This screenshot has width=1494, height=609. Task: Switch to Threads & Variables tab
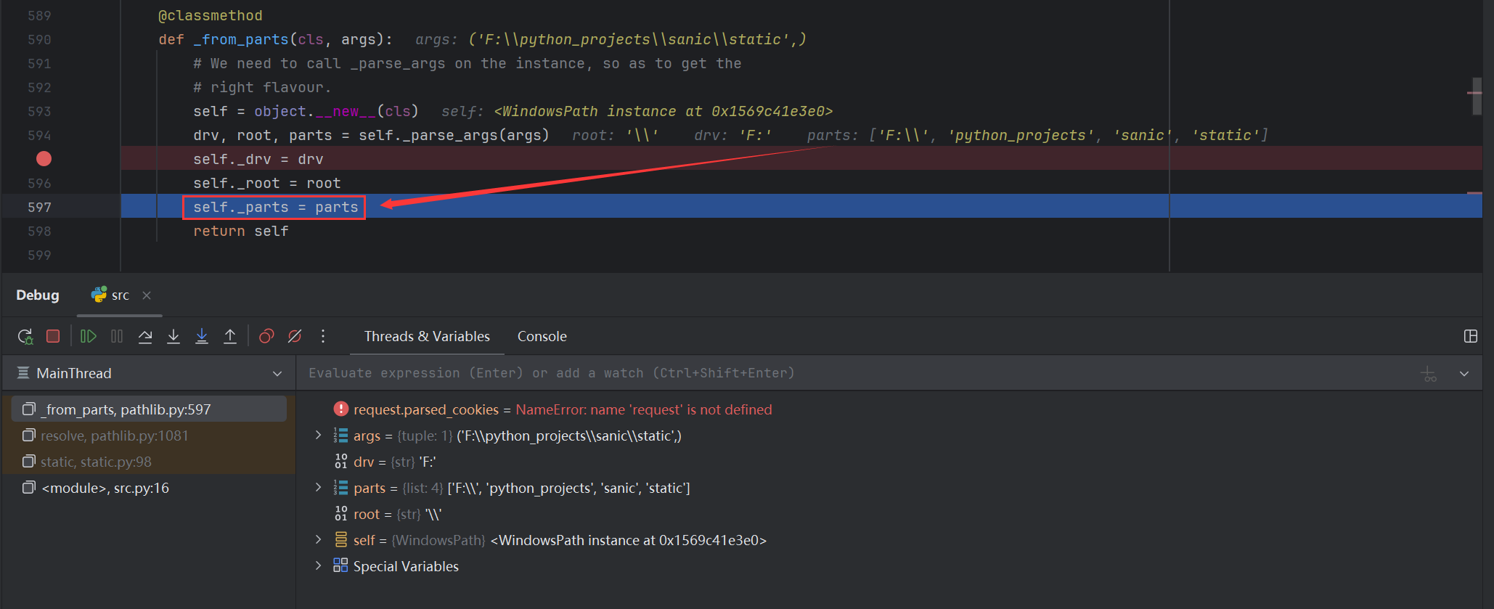[x=427, y=336]
